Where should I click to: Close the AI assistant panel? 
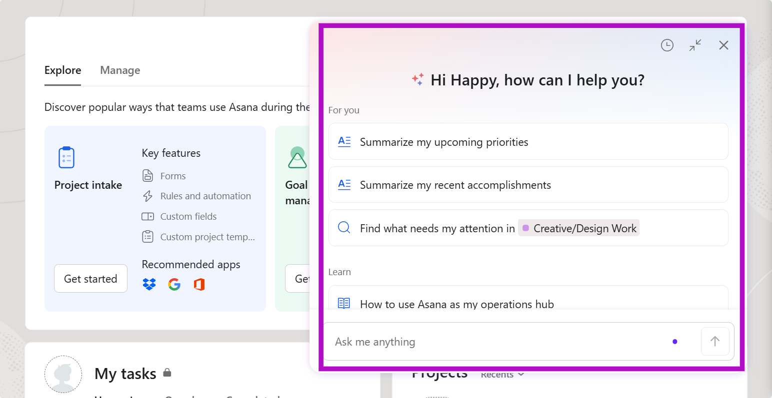723,45
